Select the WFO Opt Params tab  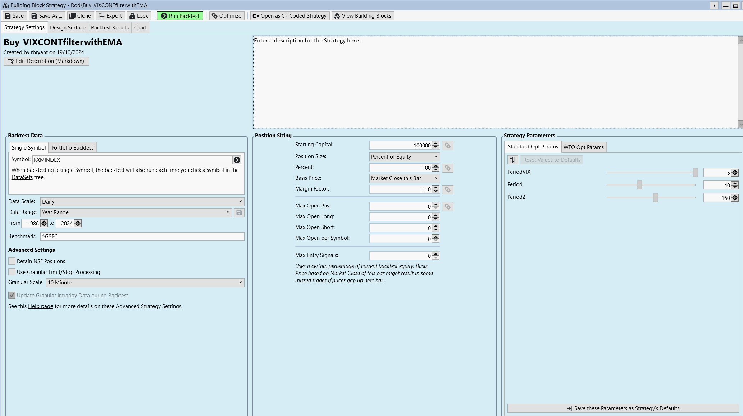[583, 147]
